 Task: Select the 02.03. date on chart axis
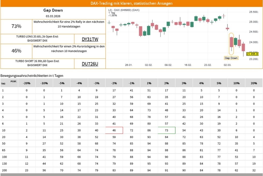[x=228, y=65]
